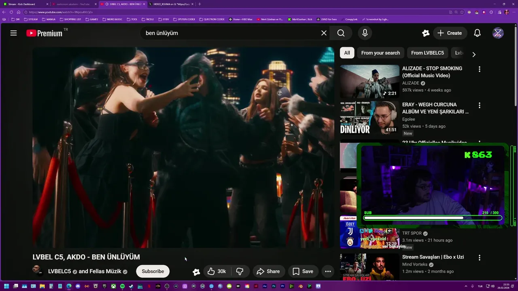Open the YouTube hamburger guide menu

pyautogui.click(x=13, y=33)
